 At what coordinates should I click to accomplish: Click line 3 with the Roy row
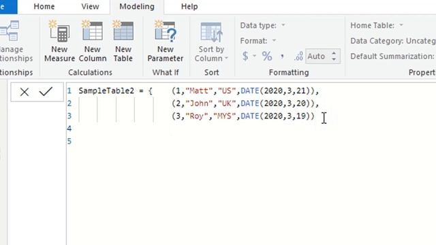pos(243,116)
